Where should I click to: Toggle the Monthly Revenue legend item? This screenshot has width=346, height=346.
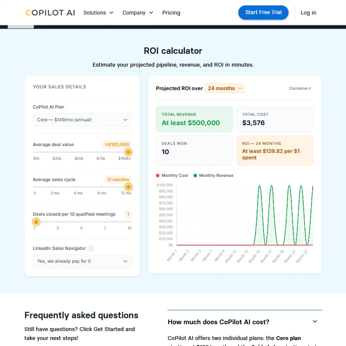(214, 176)
